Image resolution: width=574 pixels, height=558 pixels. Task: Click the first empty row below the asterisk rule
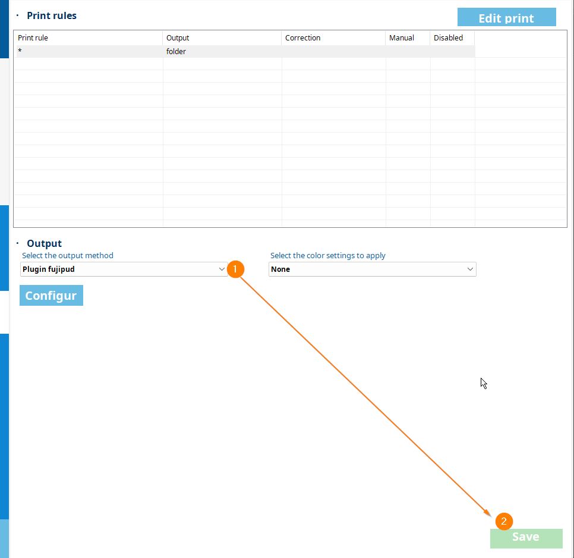pyautogui.click(x=88, y=64)
